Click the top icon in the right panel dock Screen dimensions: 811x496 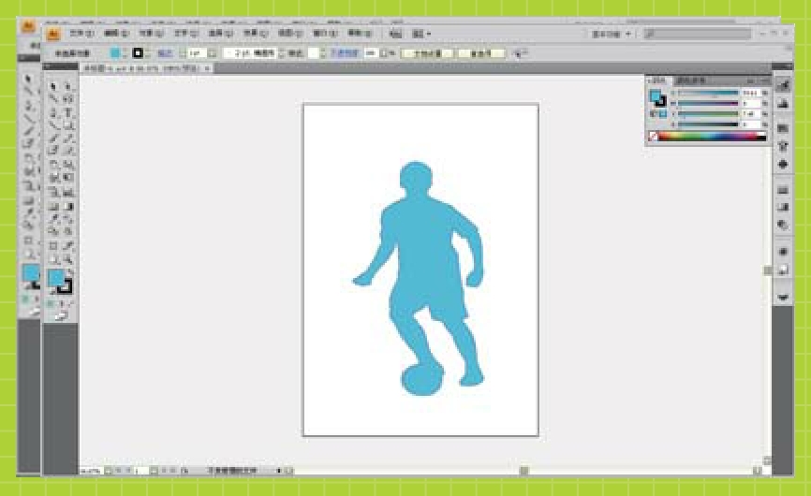(783, 85)
